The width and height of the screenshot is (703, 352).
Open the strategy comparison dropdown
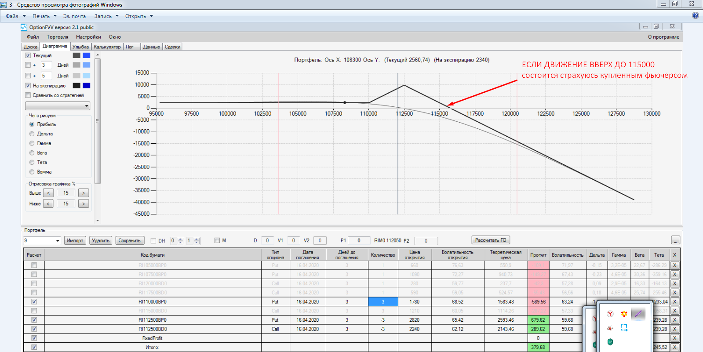(x=58, y=106)
